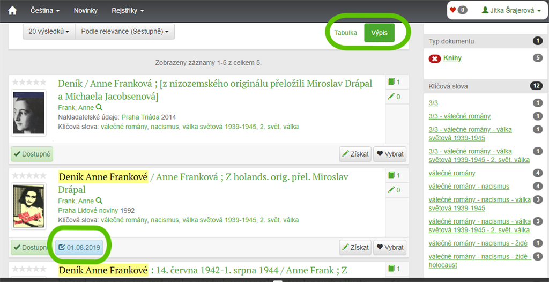Click Získat button on first record

pos(355,154)
